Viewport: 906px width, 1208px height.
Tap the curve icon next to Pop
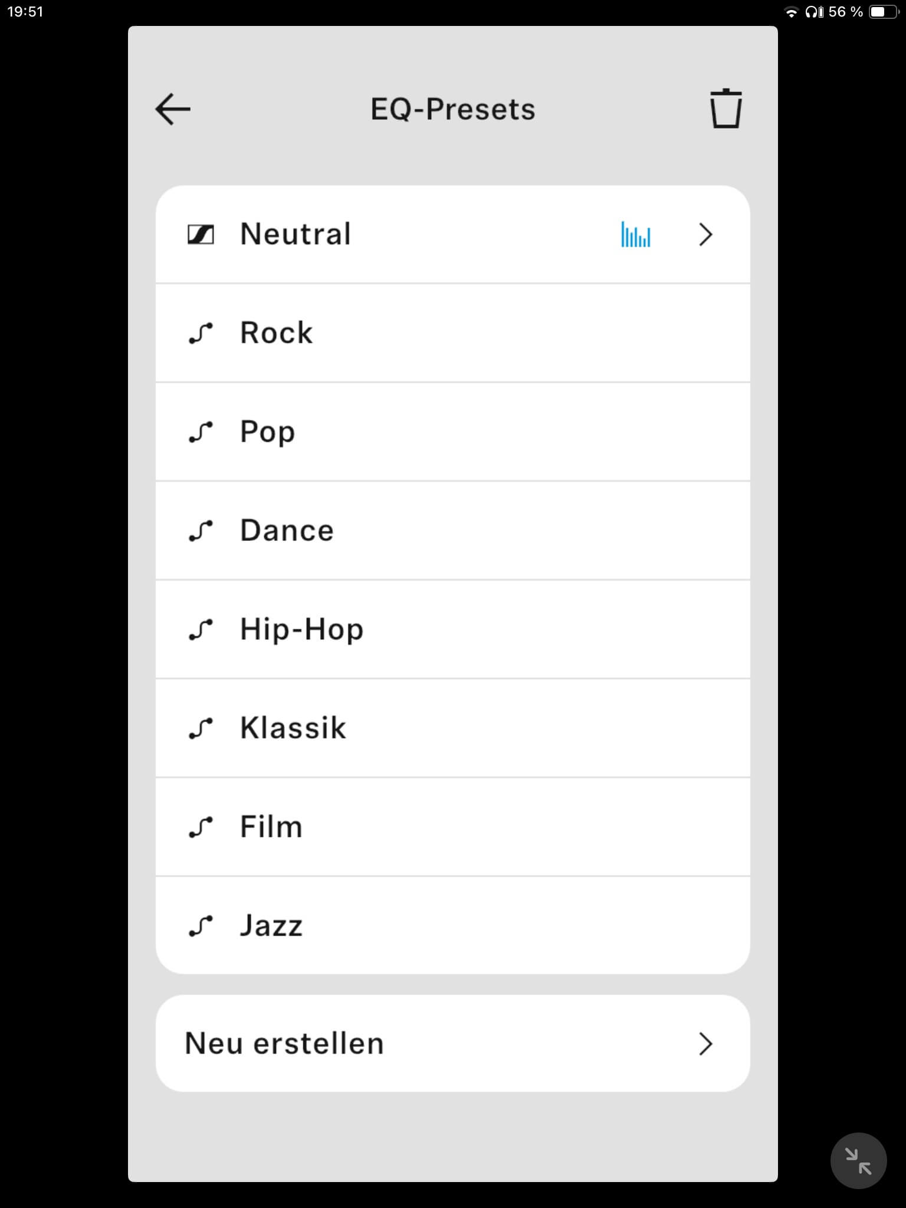(201, 432)
